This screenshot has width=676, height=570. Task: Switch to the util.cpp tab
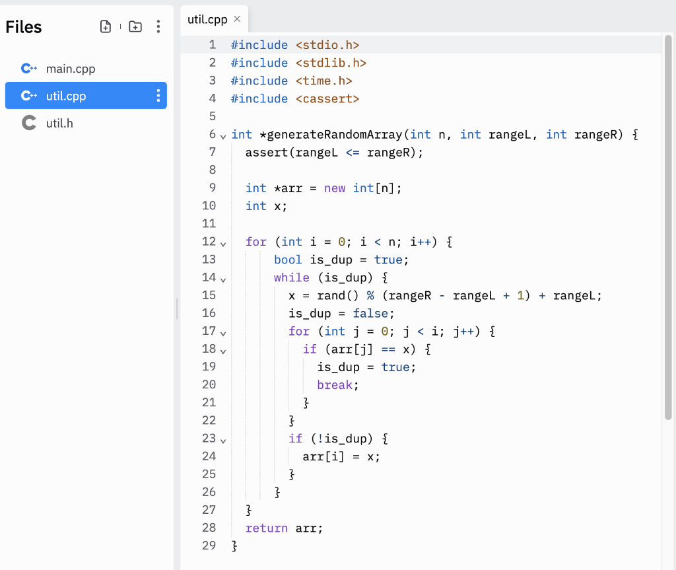[207, 20]
